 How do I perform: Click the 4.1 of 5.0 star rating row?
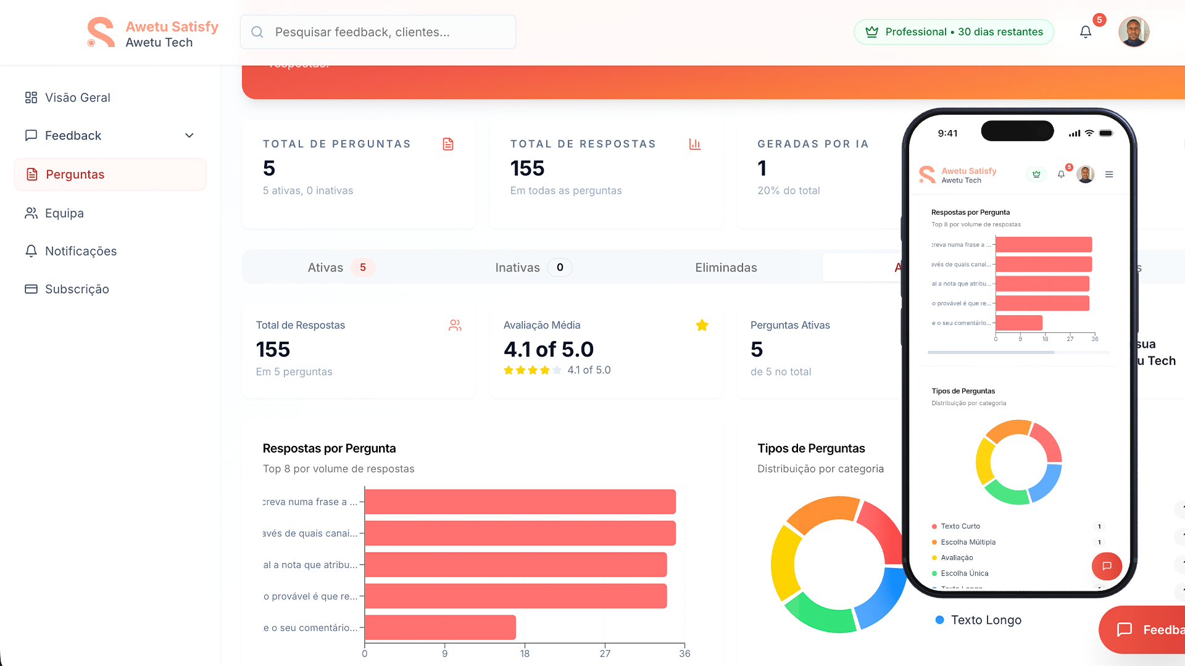[557, 370]
